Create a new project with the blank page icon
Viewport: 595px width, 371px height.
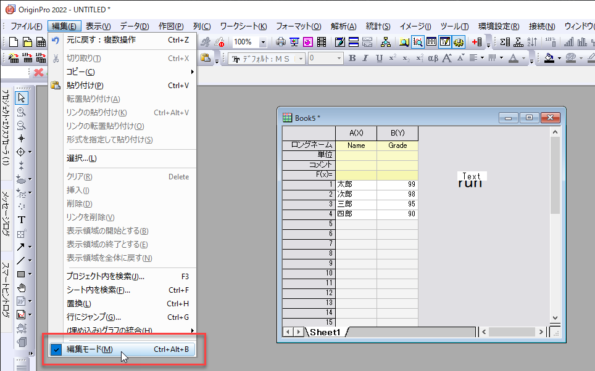click(14, 42)
